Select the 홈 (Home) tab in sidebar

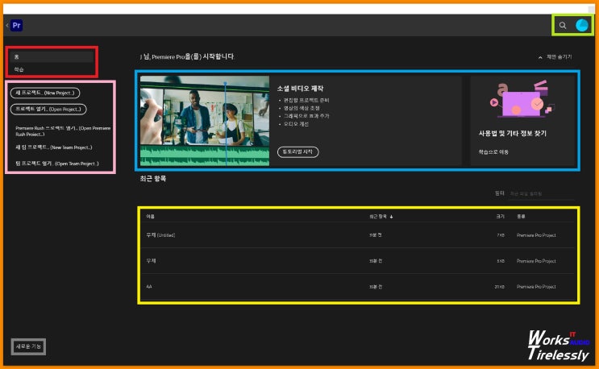click(x=52, y=57)
